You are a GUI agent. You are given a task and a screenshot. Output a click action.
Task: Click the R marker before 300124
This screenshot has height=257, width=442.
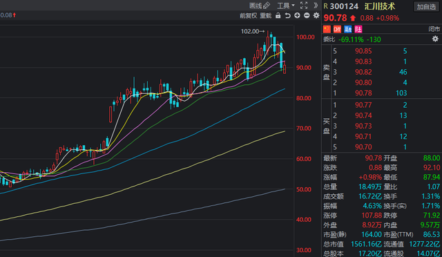tap(325, 6)
